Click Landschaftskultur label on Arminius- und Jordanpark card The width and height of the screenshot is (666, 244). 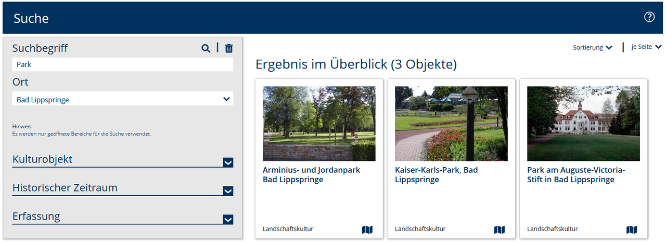(x=288, y=229)
